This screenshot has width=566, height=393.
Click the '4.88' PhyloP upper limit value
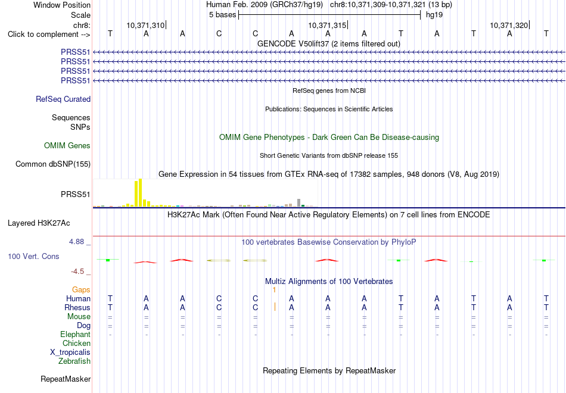(x=76, y=242)
